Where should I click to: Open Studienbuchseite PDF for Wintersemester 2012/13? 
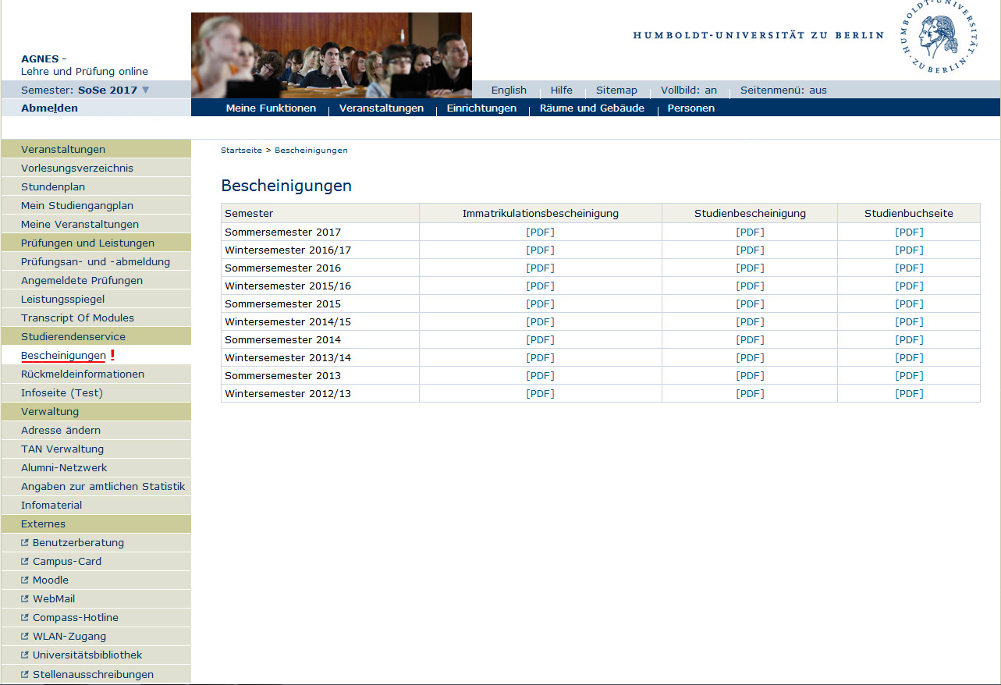pyautogui.click(x=909, y=393)
